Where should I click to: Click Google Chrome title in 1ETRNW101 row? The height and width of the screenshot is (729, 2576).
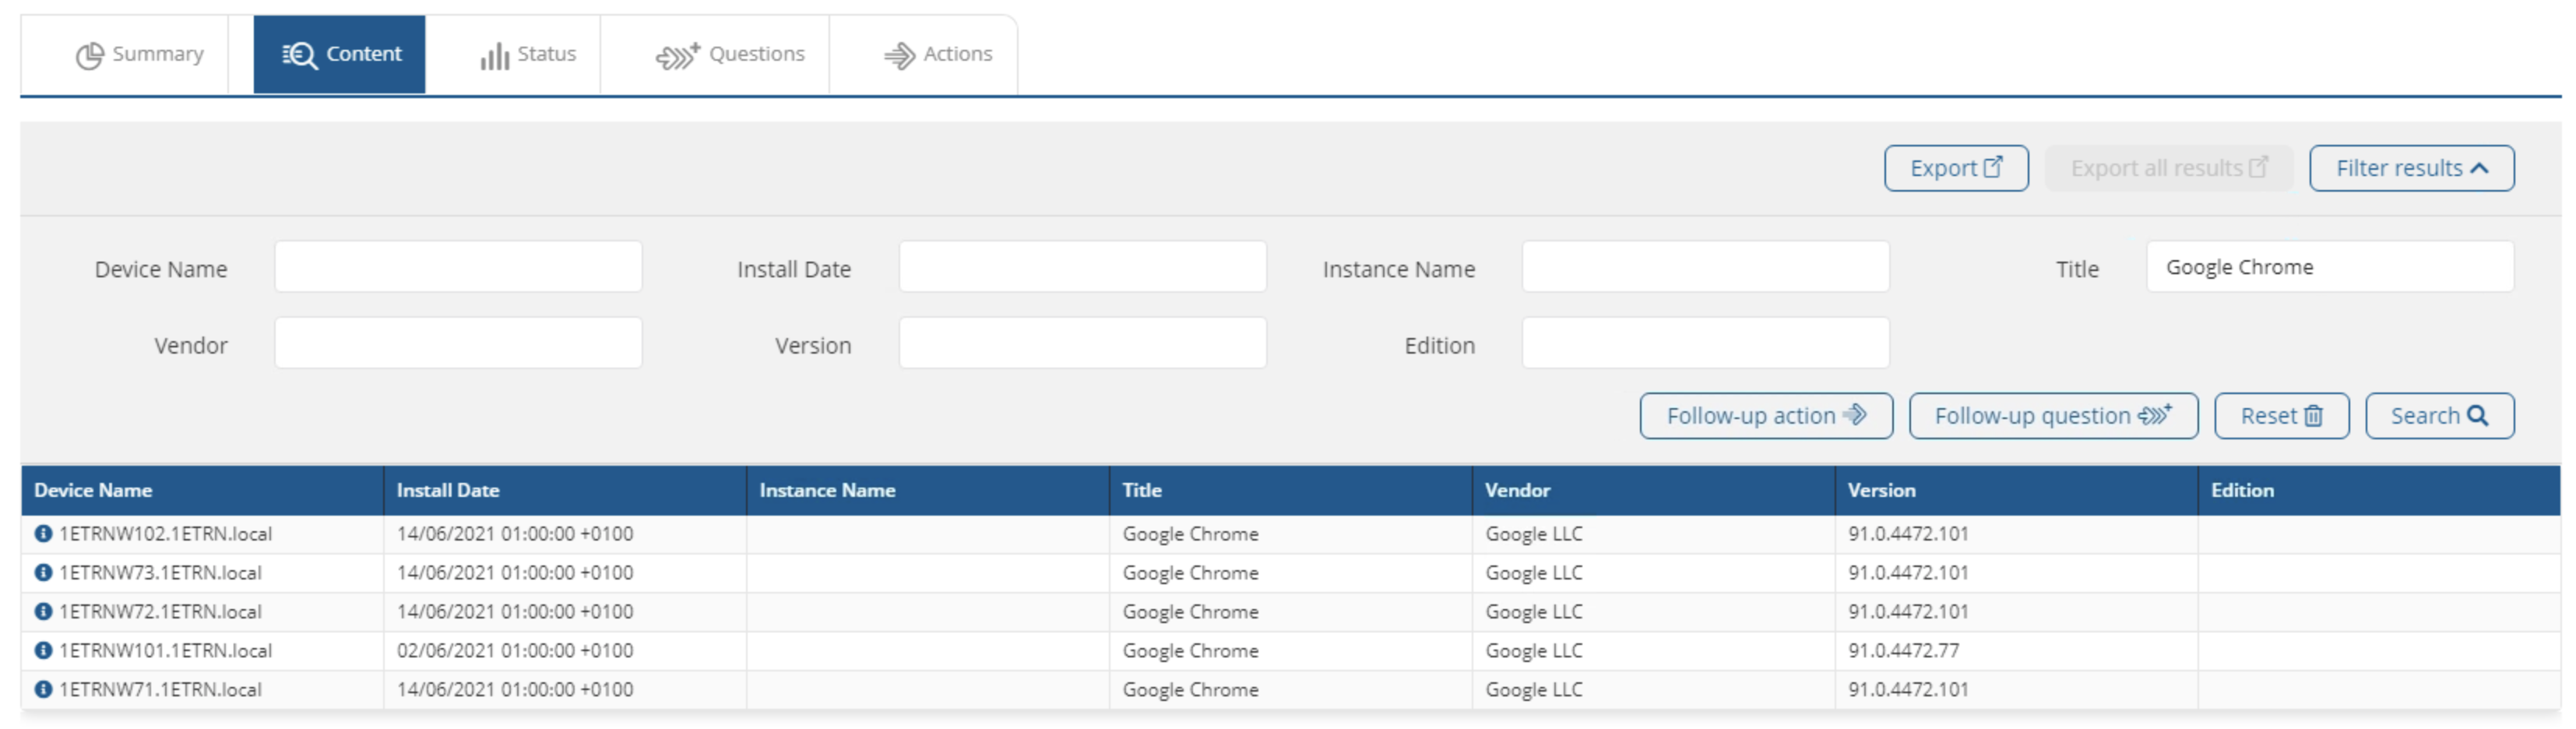pos(1190,651)
